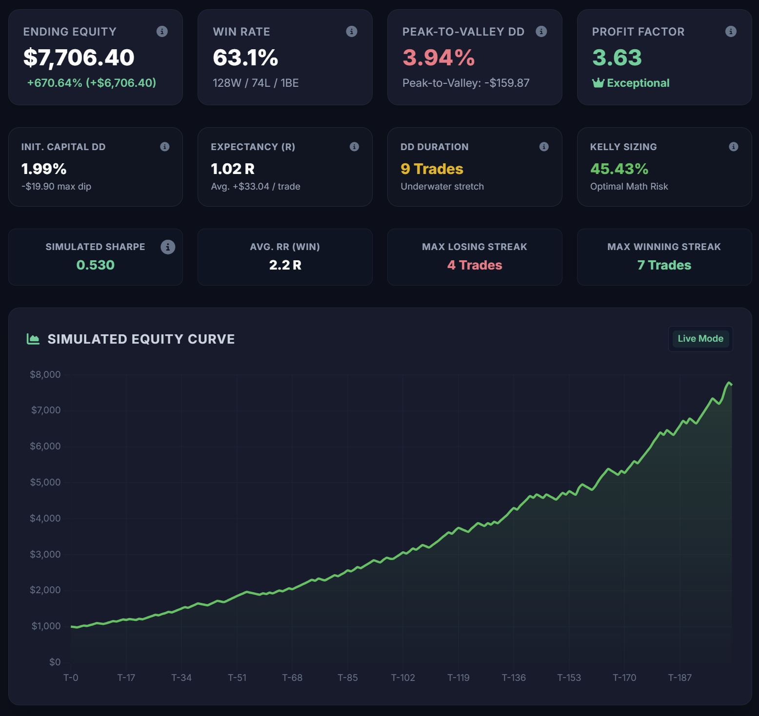The height and width of the screenshot is (716, 759).
Task: Select the T-51 x-axis marker
Action: coord(237,677)
